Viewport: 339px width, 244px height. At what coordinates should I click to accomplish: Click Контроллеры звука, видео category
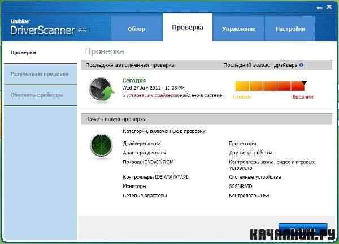272,165
